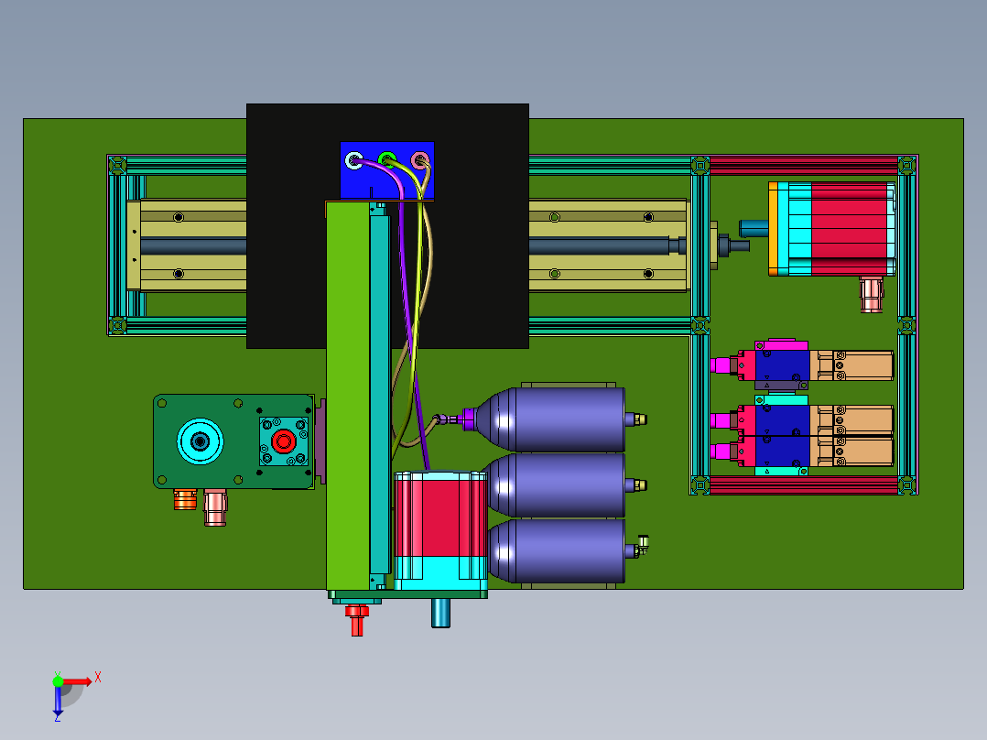Click the green Y axis dot of triad
The width and height of the screenshot is (987, 740).
click(x=58, y=681)
